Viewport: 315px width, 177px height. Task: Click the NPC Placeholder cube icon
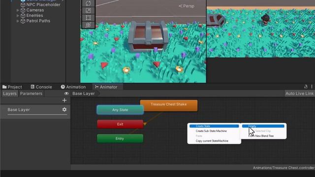(23, 5)
